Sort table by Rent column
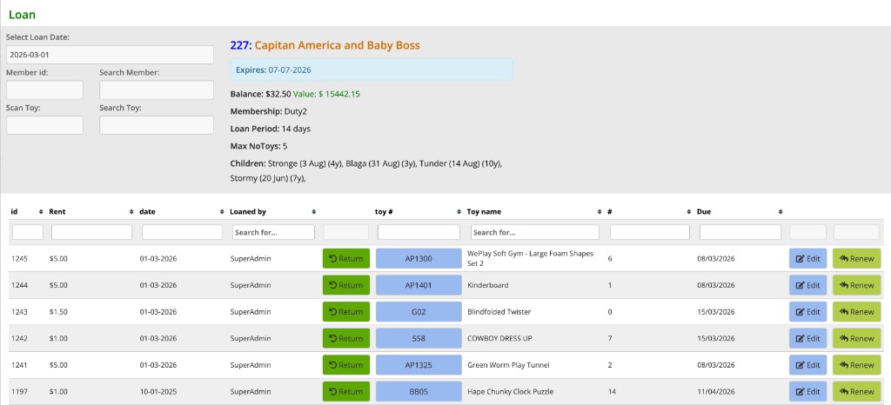 tap(91, 211)
